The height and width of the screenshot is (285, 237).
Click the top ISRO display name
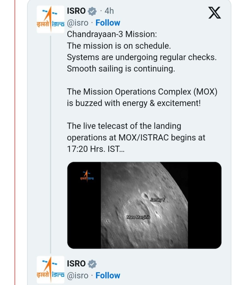tap(76, 11)
